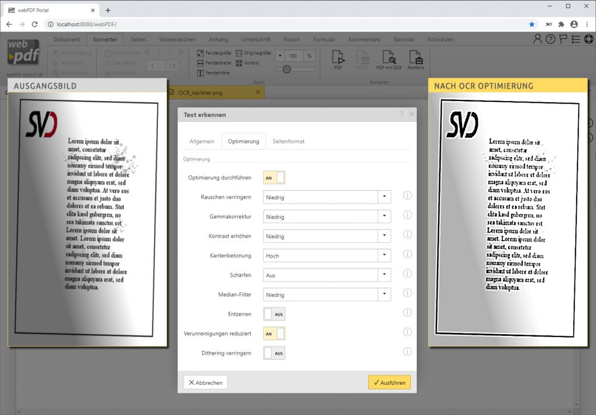
Task: Click the PDF mit OCR icon
Action: pyautogui.click(x=388, y=58)
